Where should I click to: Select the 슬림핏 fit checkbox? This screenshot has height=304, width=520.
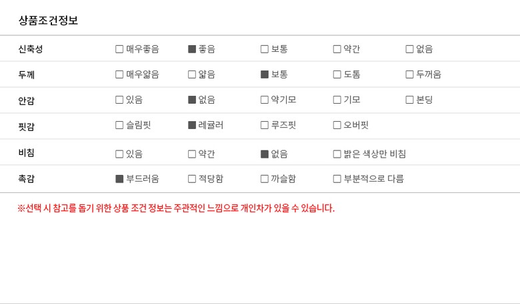click(x=119, y=125)
